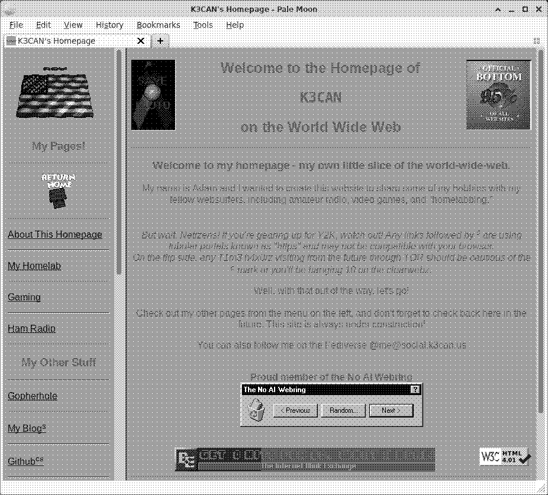Click the Official Bottom 95% of Web Sites badge

tap(498, 94)
